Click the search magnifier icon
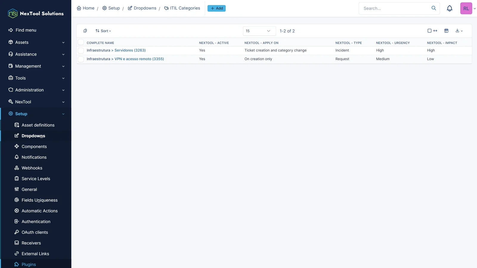Image resolution: width=477 pixels, height=268 pixels. pos(434,8)
